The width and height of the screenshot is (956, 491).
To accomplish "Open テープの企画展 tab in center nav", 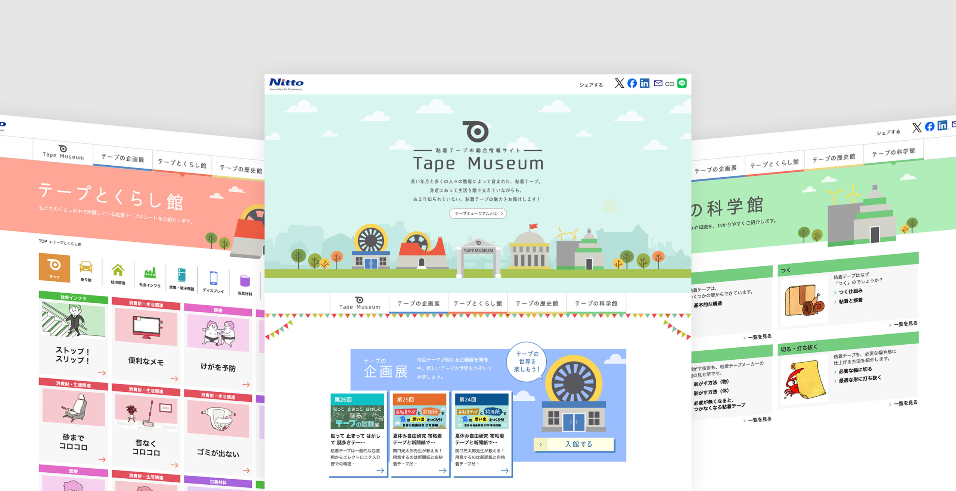I will (418, 303).
